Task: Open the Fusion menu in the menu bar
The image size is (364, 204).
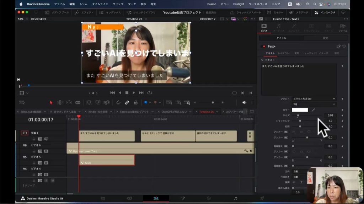Action: coord(212,4)
